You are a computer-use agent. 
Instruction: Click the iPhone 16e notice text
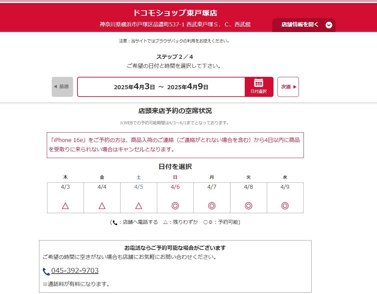tap(175, 145)
